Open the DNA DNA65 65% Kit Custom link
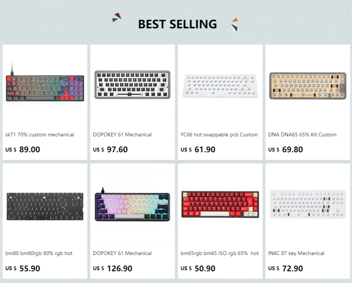The height and width of the screenshot is (283, 352). 302,135
